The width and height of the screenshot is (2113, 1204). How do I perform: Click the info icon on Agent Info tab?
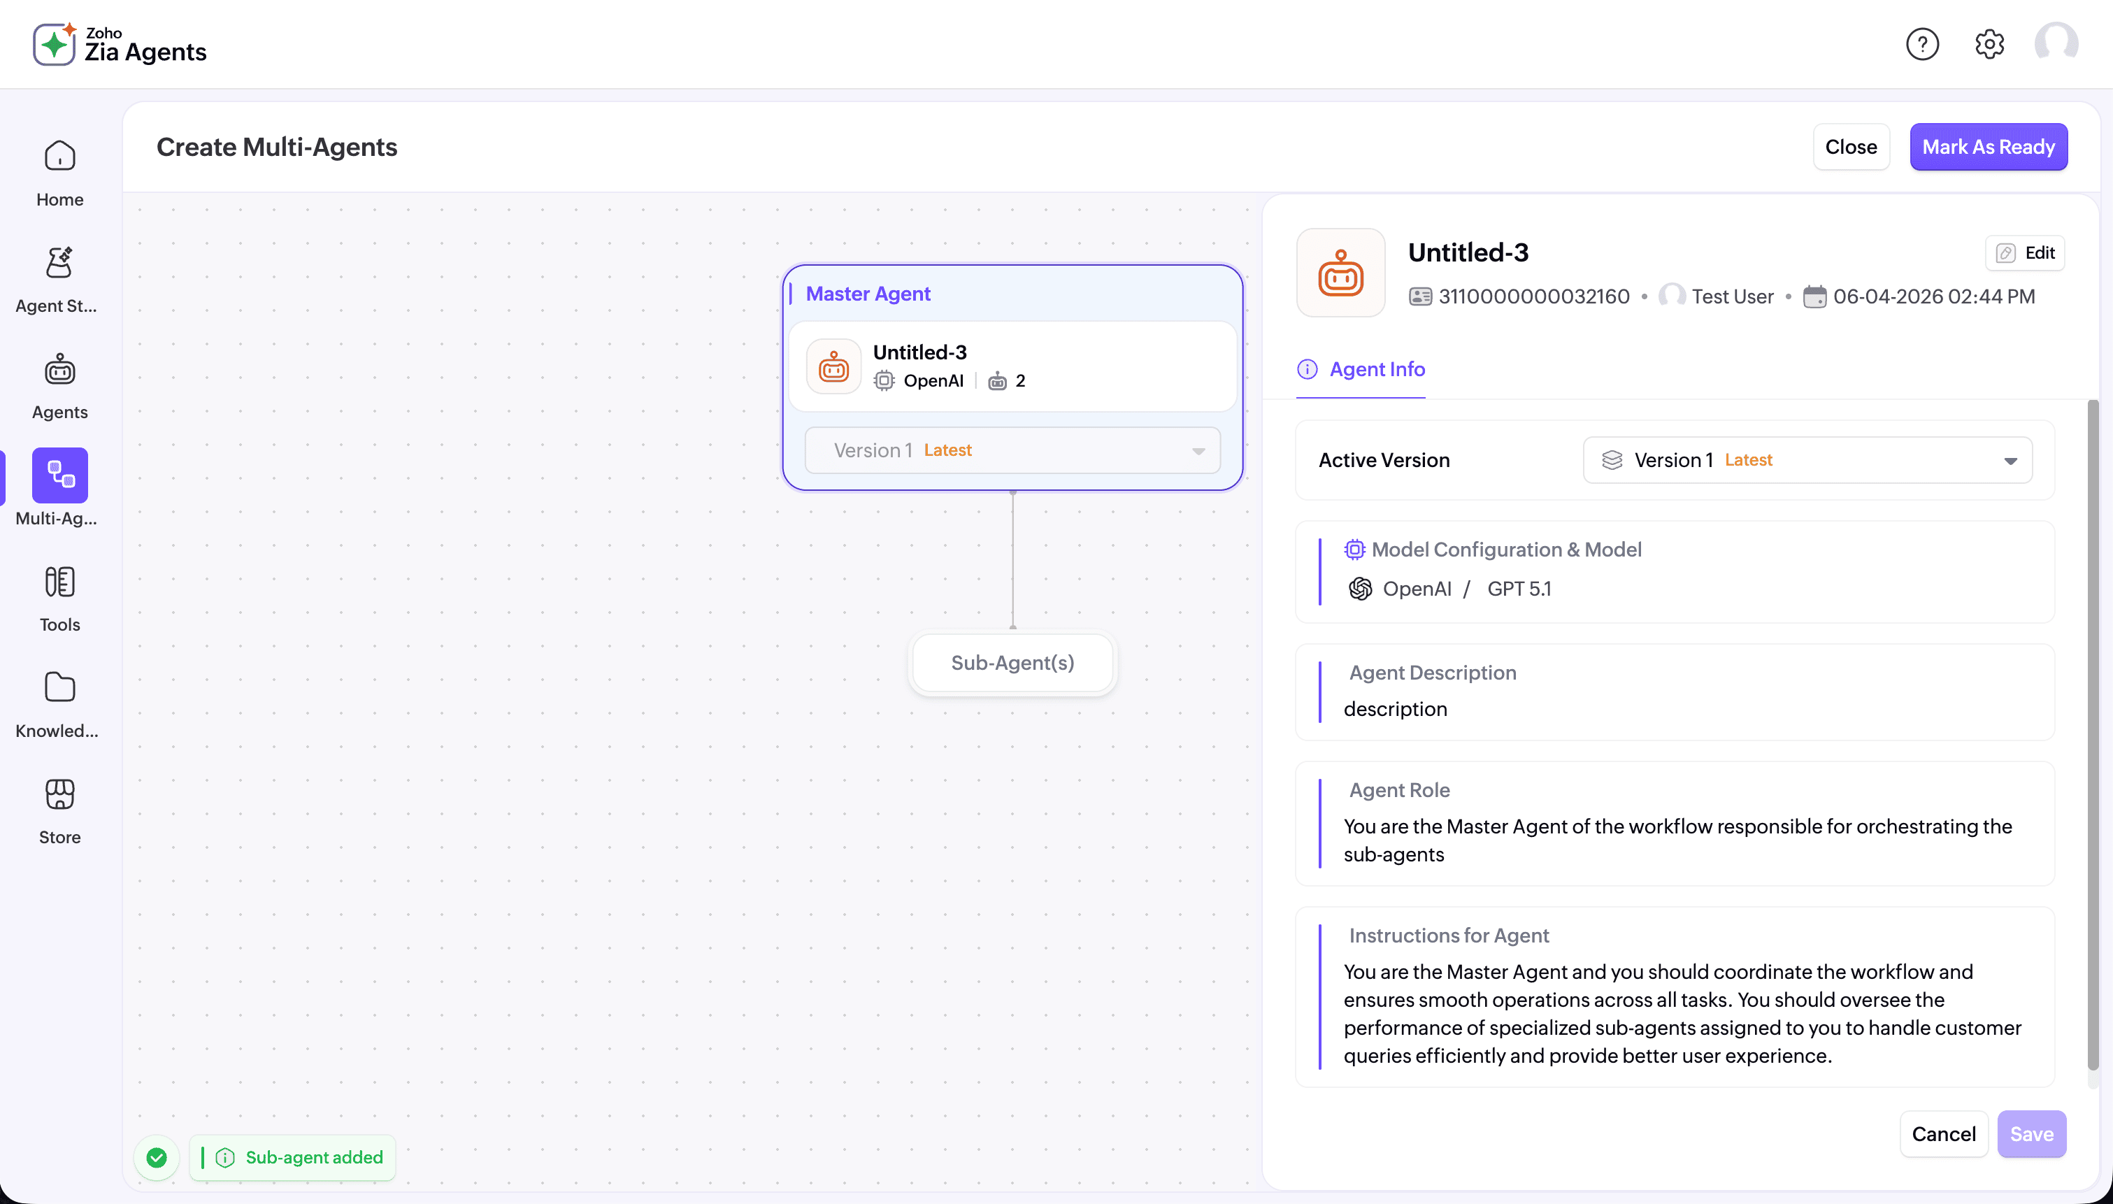[x=1307, y=370]
